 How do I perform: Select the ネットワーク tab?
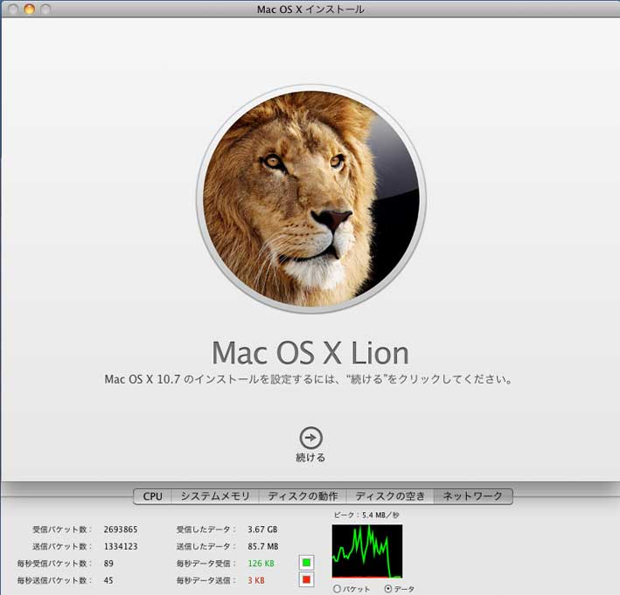(473, 496)
